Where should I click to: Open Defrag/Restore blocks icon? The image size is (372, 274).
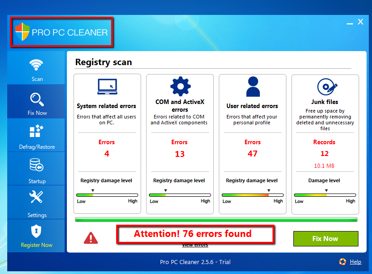click(36, 131)
